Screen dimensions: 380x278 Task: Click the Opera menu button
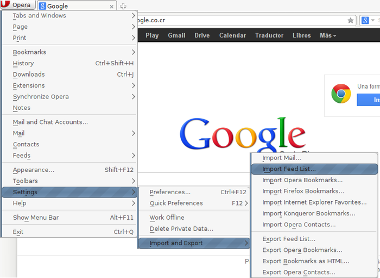(17, 4)
